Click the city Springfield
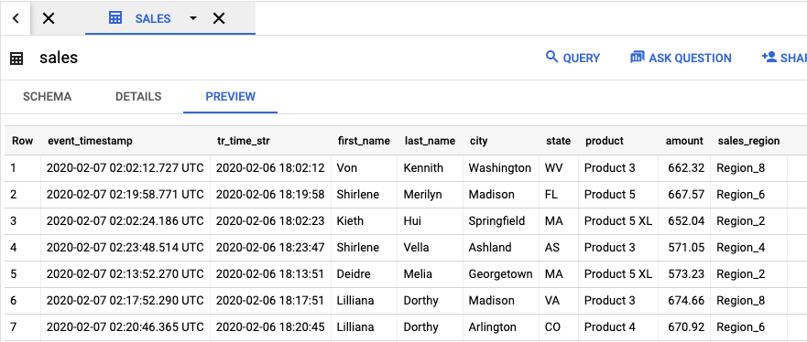The width and height of the screenshot is (807, 342). pyautogui.click(x=496, y=221)
